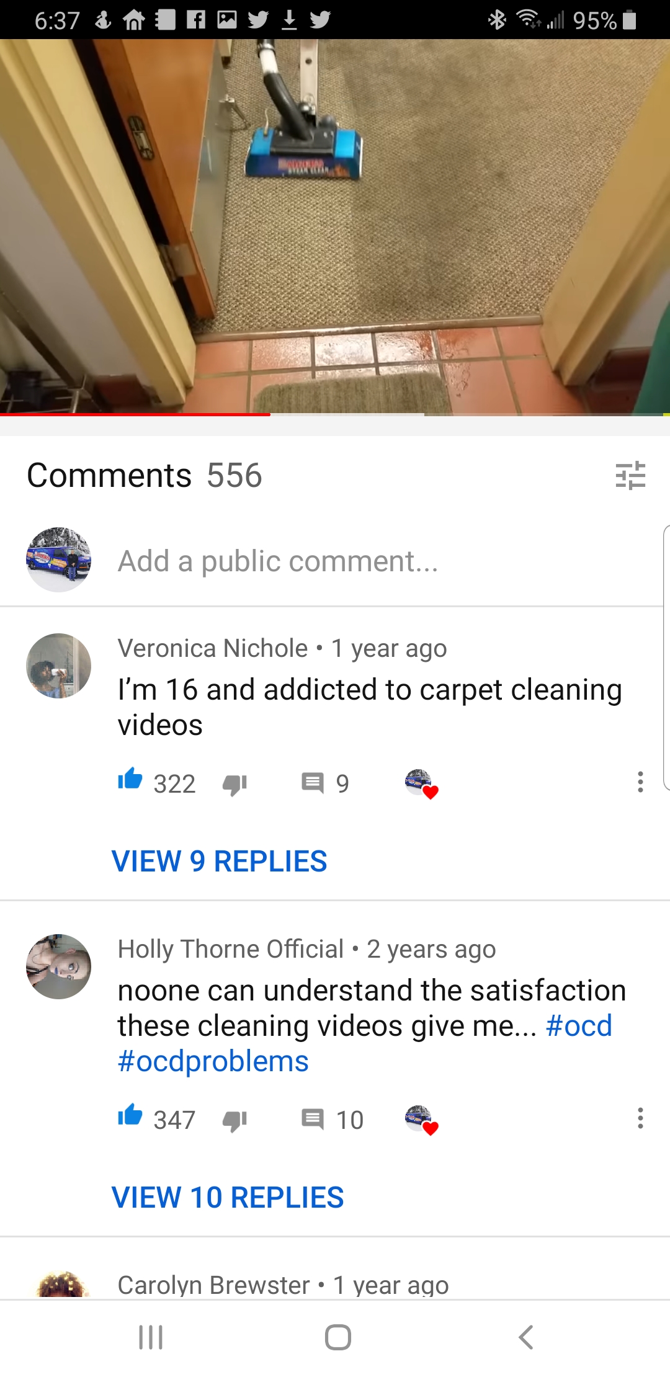The image size is (670, 1377).
Task: Open the #ocdproblems hashtag link
Action: 213,1061
